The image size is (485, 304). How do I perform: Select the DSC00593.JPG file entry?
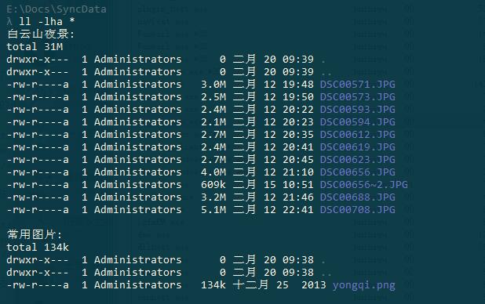coord(358,110)
